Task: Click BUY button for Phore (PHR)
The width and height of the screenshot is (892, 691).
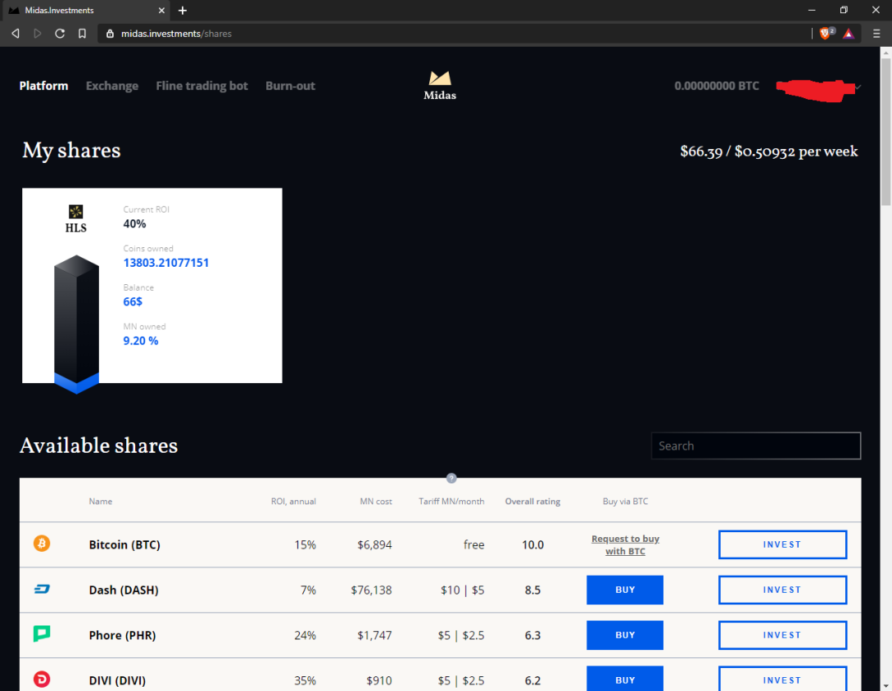Action: tap(625, 635)
